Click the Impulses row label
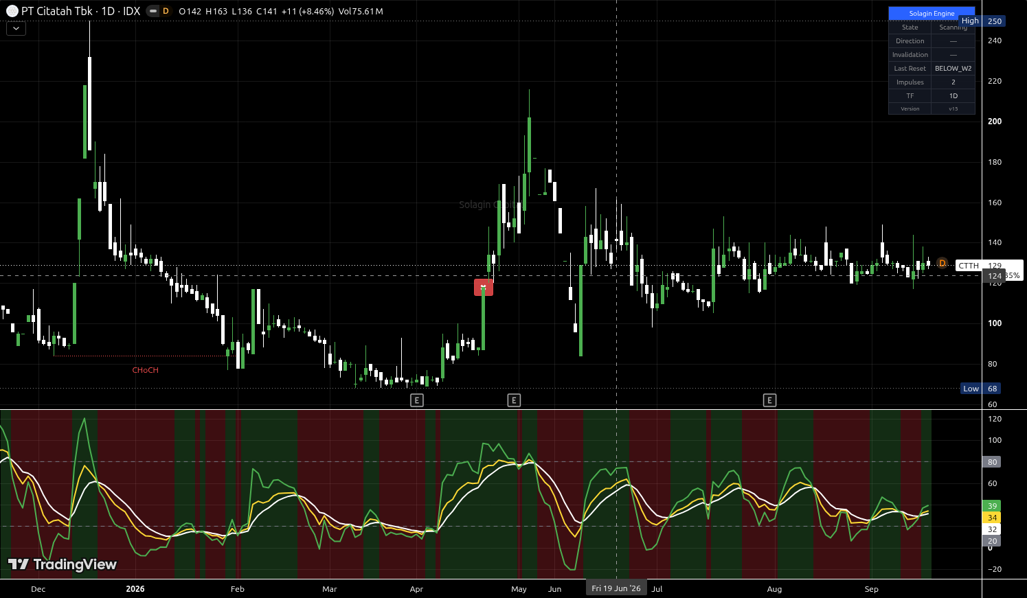1027x598 pixels. pos(910,82)
